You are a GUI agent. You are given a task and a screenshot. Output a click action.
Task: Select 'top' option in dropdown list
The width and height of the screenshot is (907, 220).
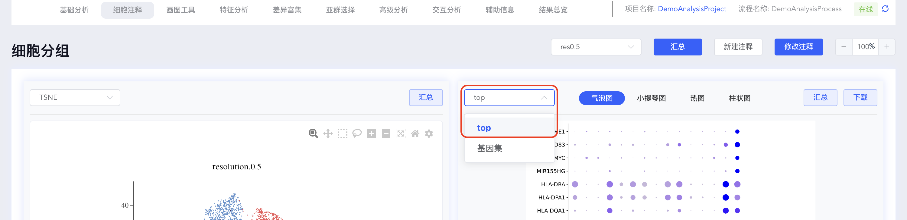[509, 128]
